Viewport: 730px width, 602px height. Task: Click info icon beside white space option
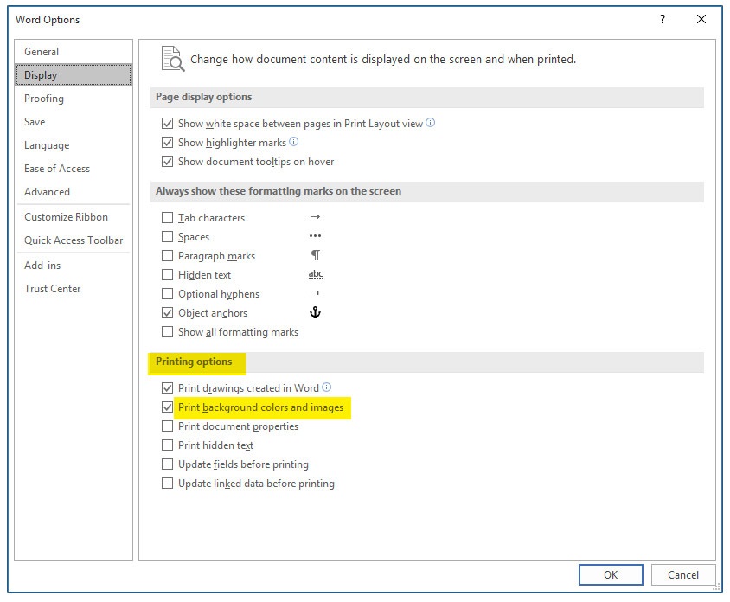[x=431, y=123]
